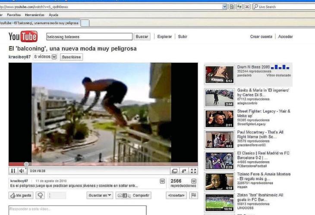This screenshot has height=215, width=315.
Task: Click the thumbs-down dislike icon
Action: [40, 195]
